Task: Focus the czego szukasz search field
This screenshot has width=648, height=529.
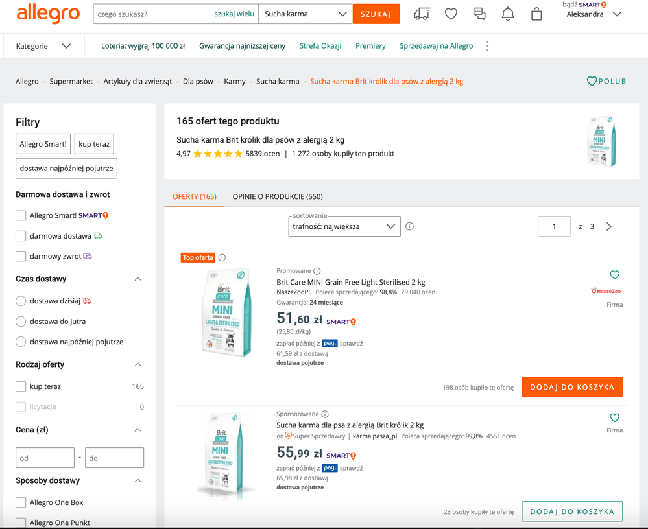Action: [x=153, y=14]
